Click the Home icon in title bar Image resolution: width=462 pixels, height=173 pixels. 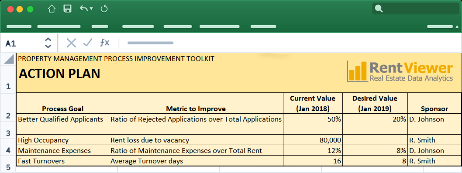[x=52, y=9]
